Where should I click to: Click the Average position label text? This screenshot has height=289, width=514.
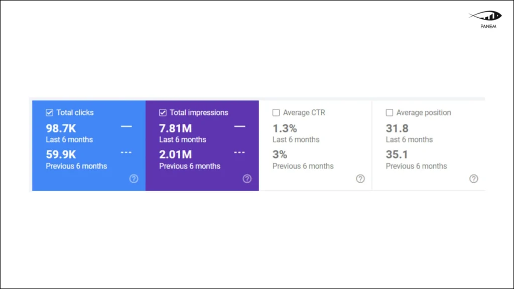pos(423,112)
